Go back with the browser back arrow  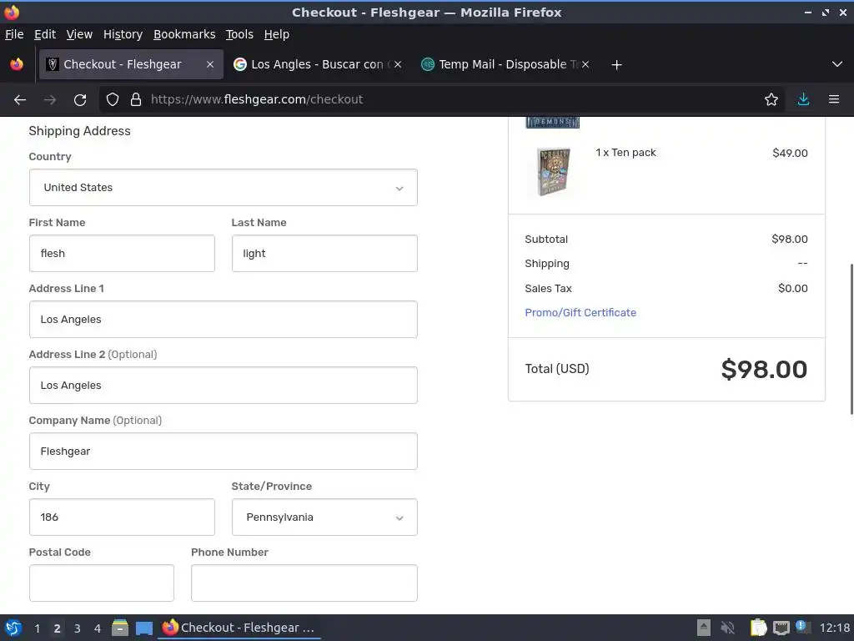[20, 100]
